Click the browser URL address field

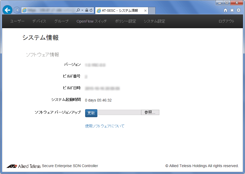click(51, 10)
